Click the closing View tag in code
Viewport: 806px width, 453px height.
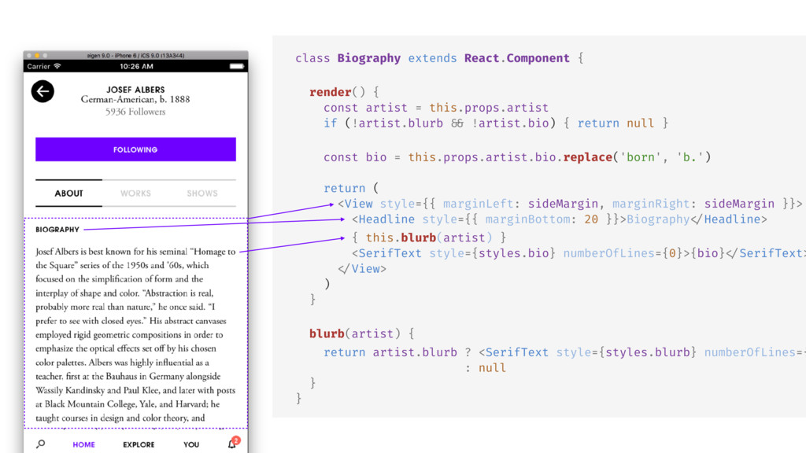pyautogui.click(x=362, y=269)
